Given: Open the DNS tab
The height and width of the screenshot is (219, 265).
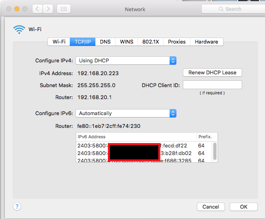Looking at the screenshot, I should 105,42.
